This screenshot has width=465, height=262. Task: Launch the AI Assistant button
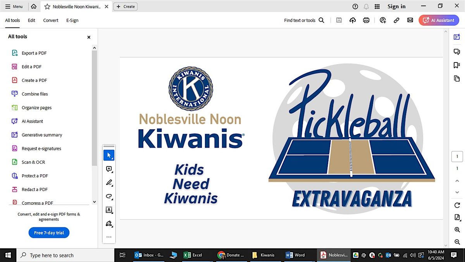pyautogui.click(x=439, y=20)
